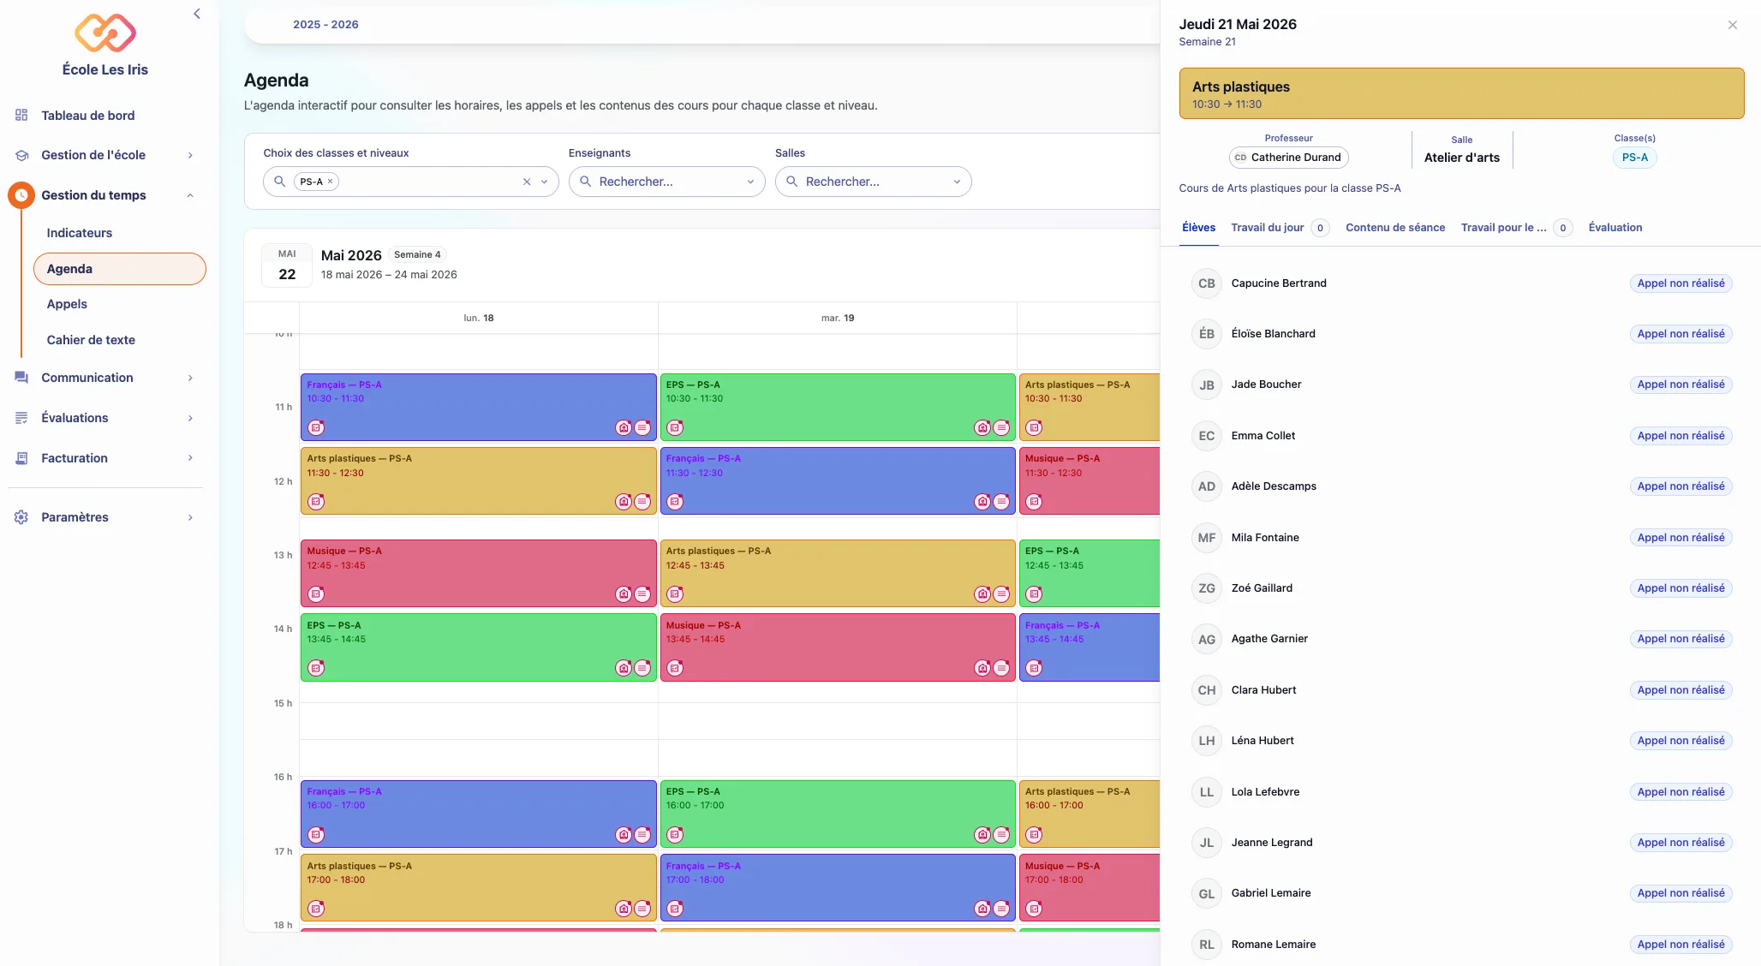The image size is (1761, 966).
Task: Click the École Les Iris logo
Action: tap(105, 33)
